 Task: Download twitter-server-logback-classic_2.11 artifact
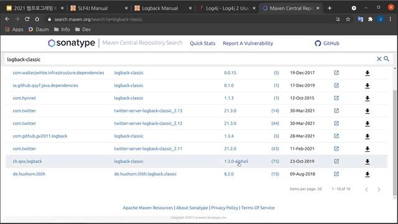click(x=368, y=149)
